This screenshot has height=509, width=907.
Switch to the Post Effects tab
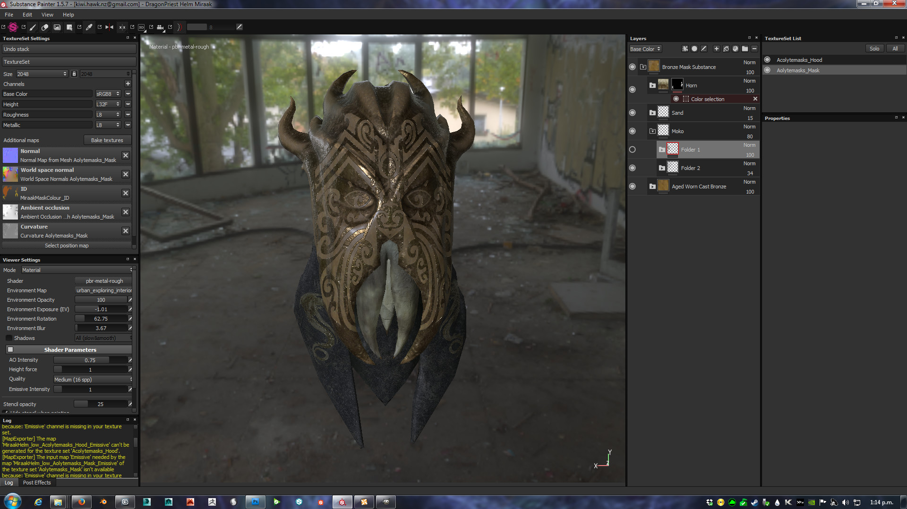37,483
